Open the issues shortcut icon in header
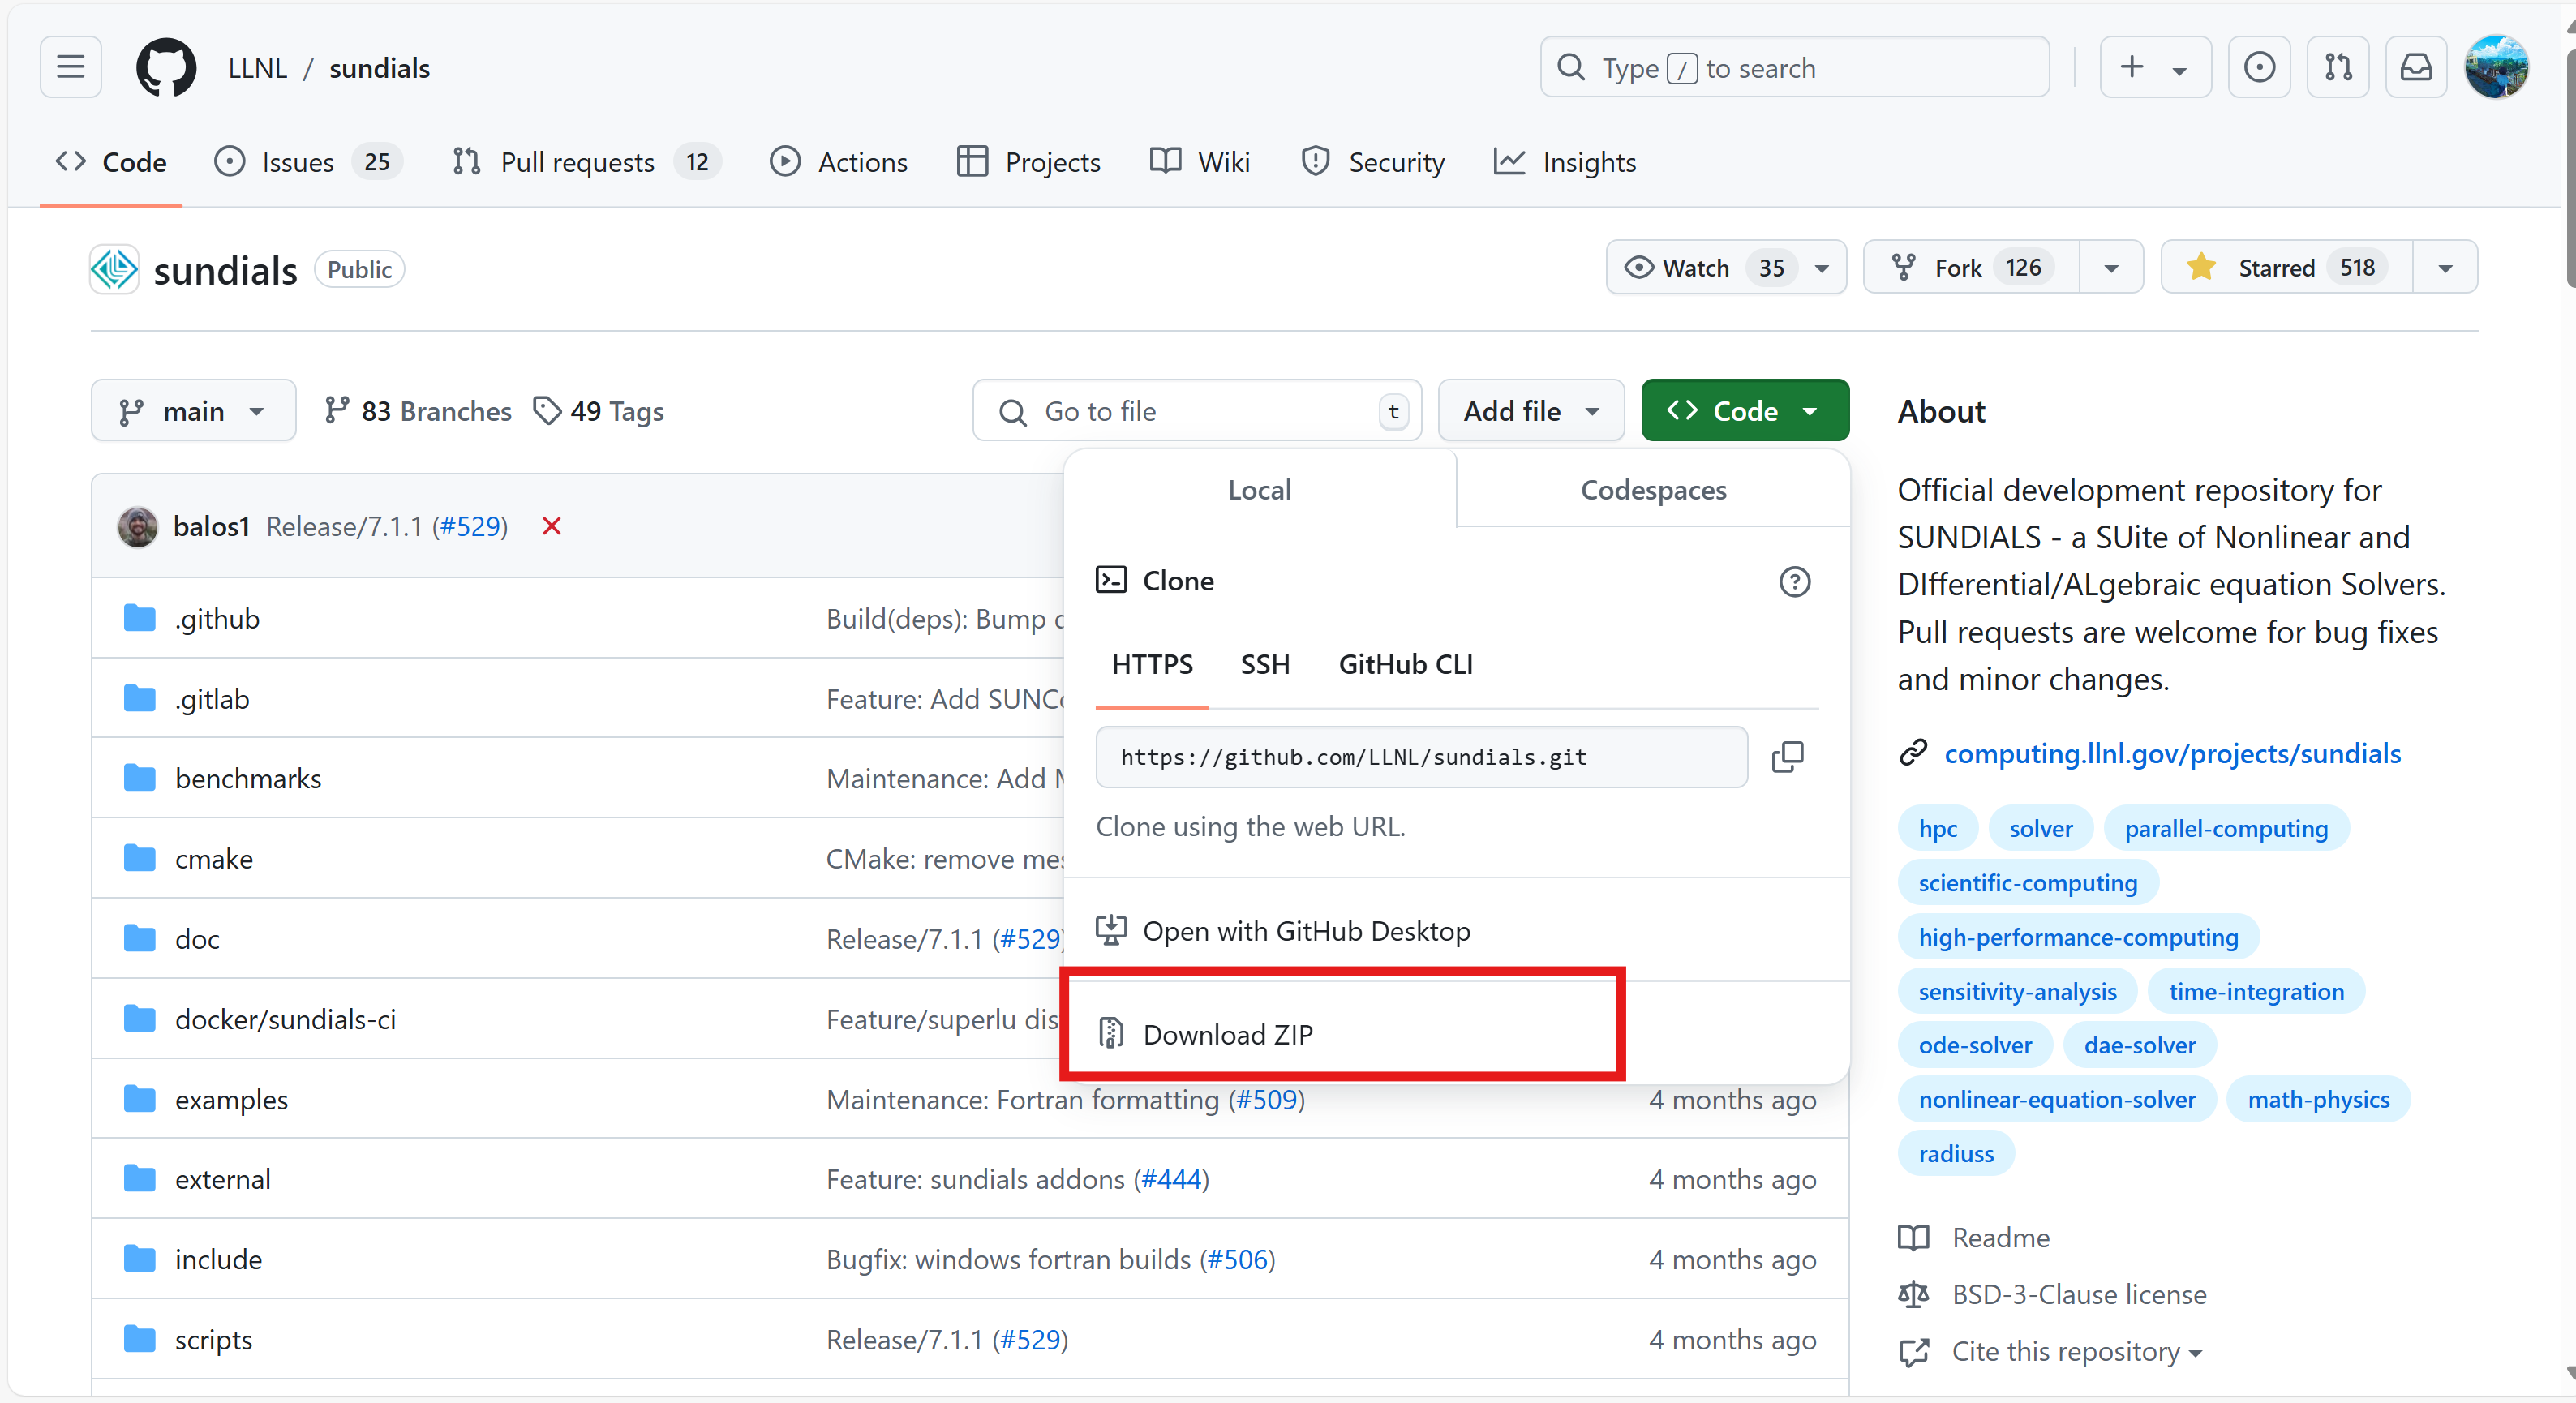2576x1403 pixels. 2258,67
